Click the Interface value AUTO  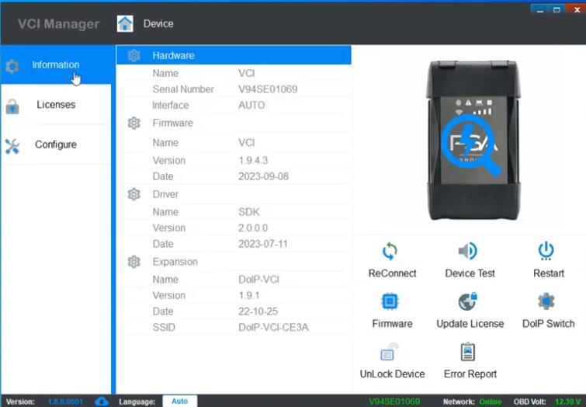251,105
